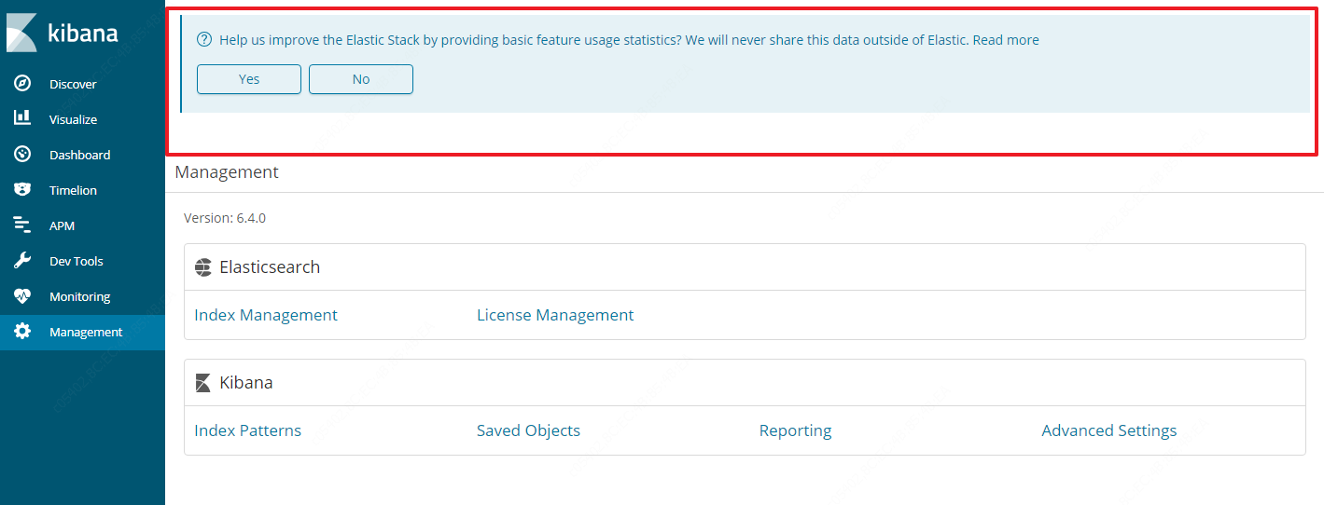Click the Kibana logo
Screen dimensions: 1324x505
(63, 33)
